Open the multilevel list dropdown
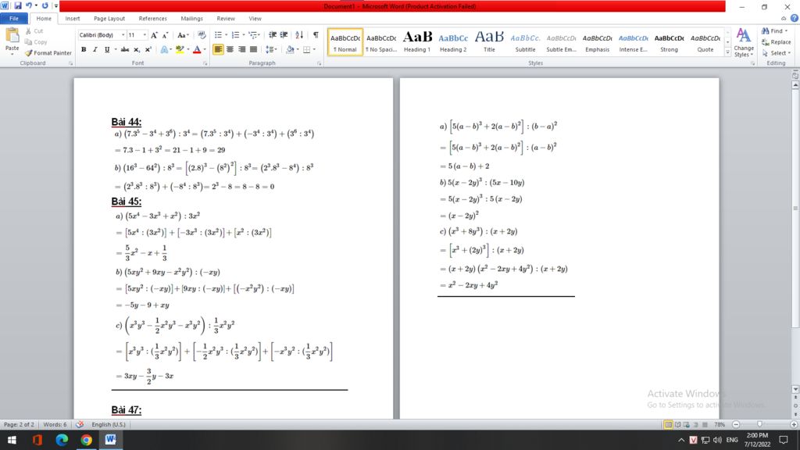 pyautogui.click(x=254, y=35)
